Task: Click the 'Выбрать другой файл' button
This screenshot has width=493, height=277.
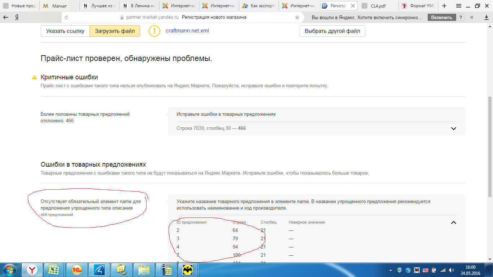Action: 332,31
